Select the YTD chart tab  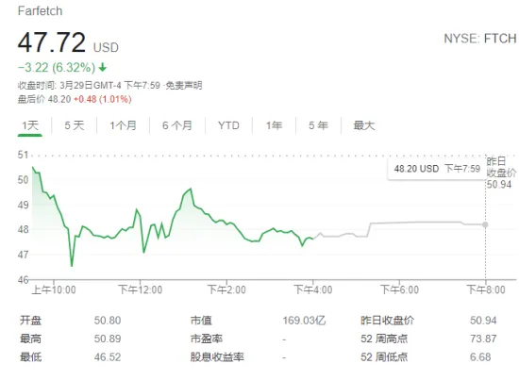click(228, 125)
